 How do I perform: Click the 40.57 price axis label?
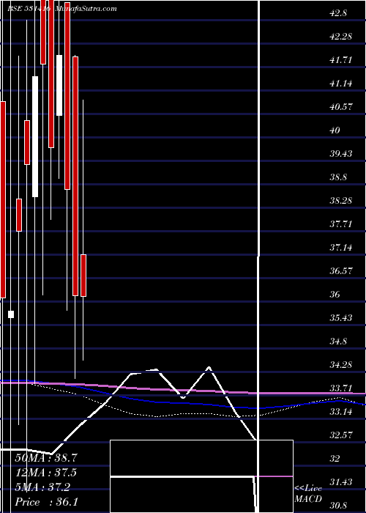[x=341, y=107]
